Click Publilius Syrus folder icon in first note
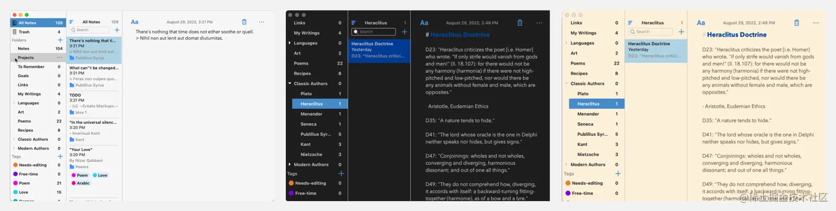The width and height of the screenshot is (836, 211). pyautogui.click(x=72, y=58)
